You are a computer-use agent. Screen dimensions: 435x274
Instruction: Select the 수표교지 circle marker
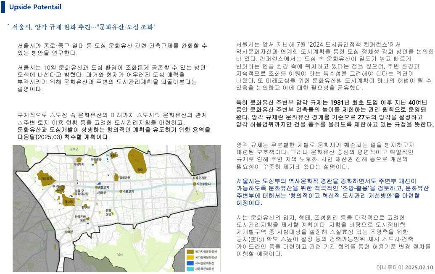click(x=121, y=191)
